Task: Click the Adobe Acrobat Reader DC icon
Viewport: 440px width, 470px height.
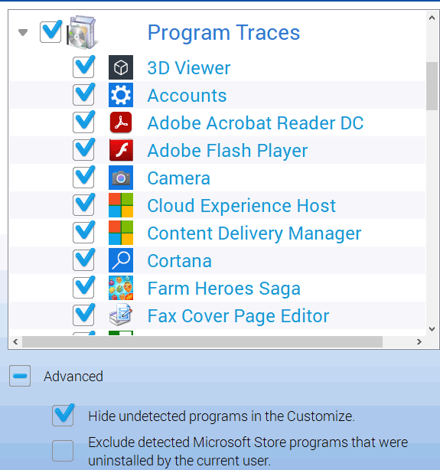Action: point(121,122)
